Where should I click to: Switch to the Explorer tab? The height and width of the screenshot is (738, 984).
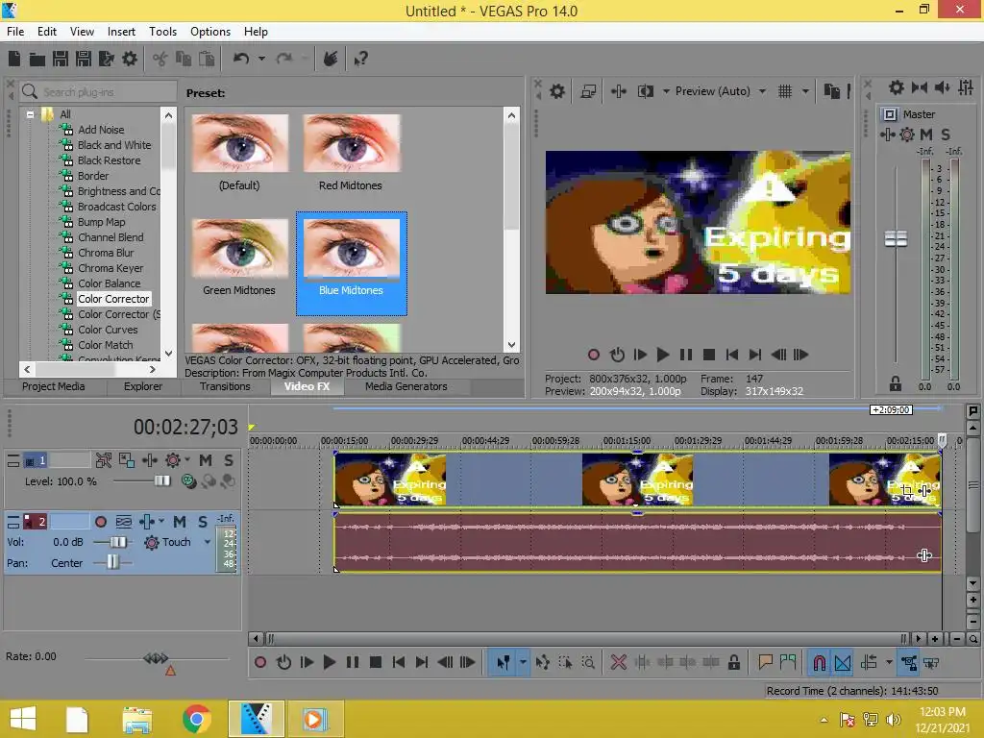tap(142, 386)
